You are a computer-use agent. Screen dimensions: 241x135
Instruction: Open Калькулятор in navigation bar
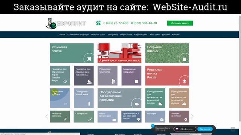pyautogui.click(x=113, y=35)
